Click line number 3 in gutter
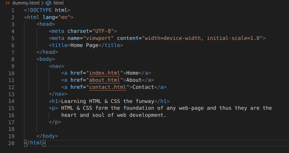The image size is (289, 153). pos(13,24)
